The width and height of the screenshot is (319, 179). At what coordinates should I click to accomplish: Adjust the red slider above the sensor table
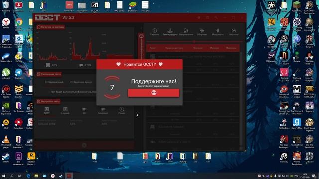tap(194, 42)
